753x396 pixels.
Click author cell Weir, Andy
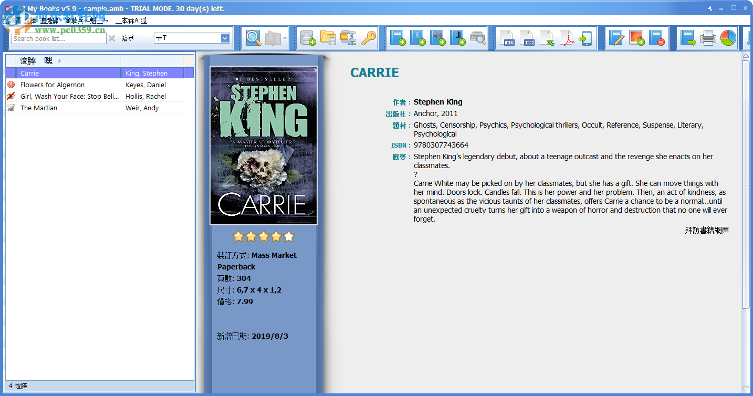[x=152, y=108]
